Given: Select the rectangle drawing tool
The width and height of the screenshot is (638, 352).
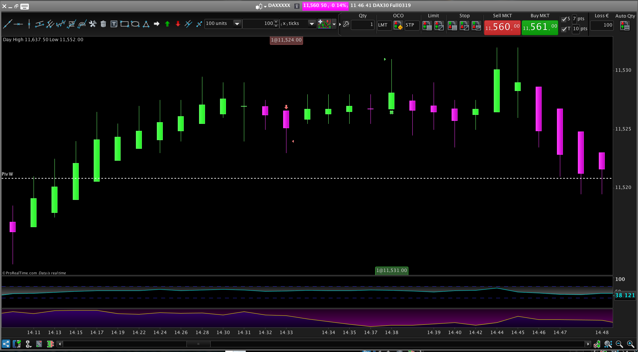Looking at the screenshot, I should click(125, 24).
